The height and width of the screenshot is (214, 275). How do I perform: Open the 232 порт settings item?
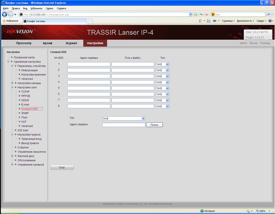coord(23,130)
